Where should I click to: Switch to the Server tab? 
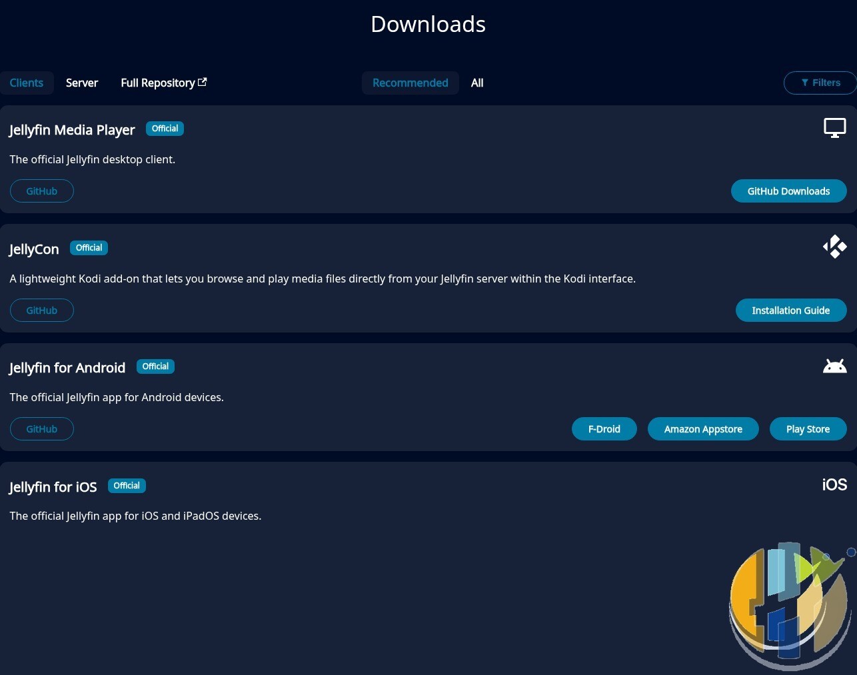tap(82, 83)
